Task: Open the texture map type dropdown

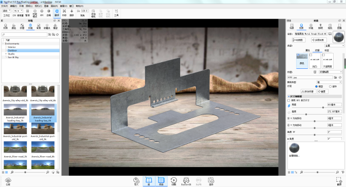Action: [331, 72]
